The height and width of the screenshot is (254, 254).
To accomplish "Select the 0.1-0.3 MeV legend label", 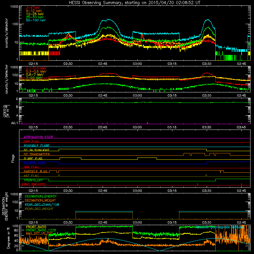I will [36, 68].
